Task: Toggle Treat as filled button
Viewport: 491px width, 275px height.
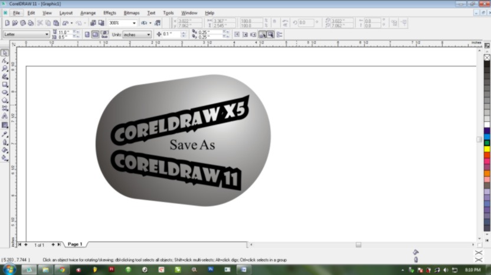Action: (x=270, y=34)
